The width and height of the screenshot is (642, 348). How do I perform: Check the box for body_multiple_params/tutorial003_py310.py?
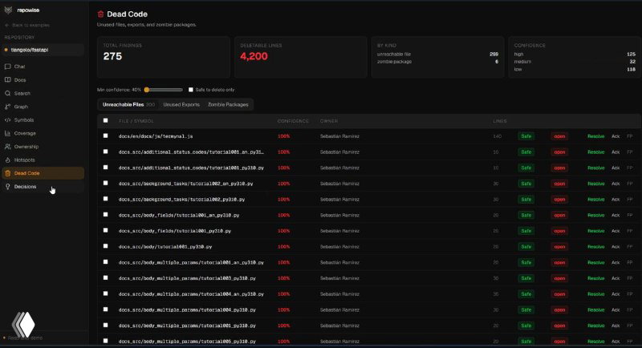point(106,277)
